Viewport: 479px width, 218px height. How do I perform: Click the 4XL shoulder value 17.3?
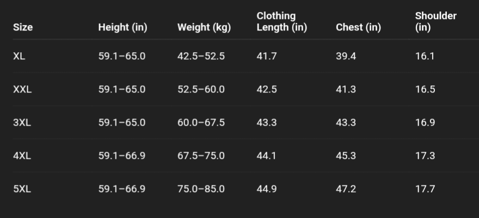click(425, 156)
